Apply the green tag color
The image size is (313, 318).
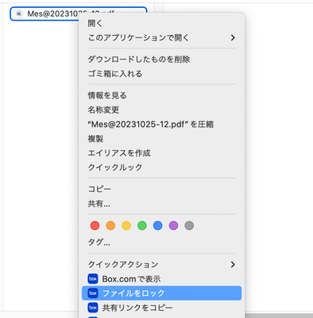click(142, 226)
